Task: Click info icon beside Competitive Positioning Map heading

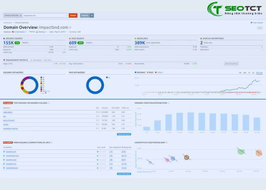Action: [167, 142]
